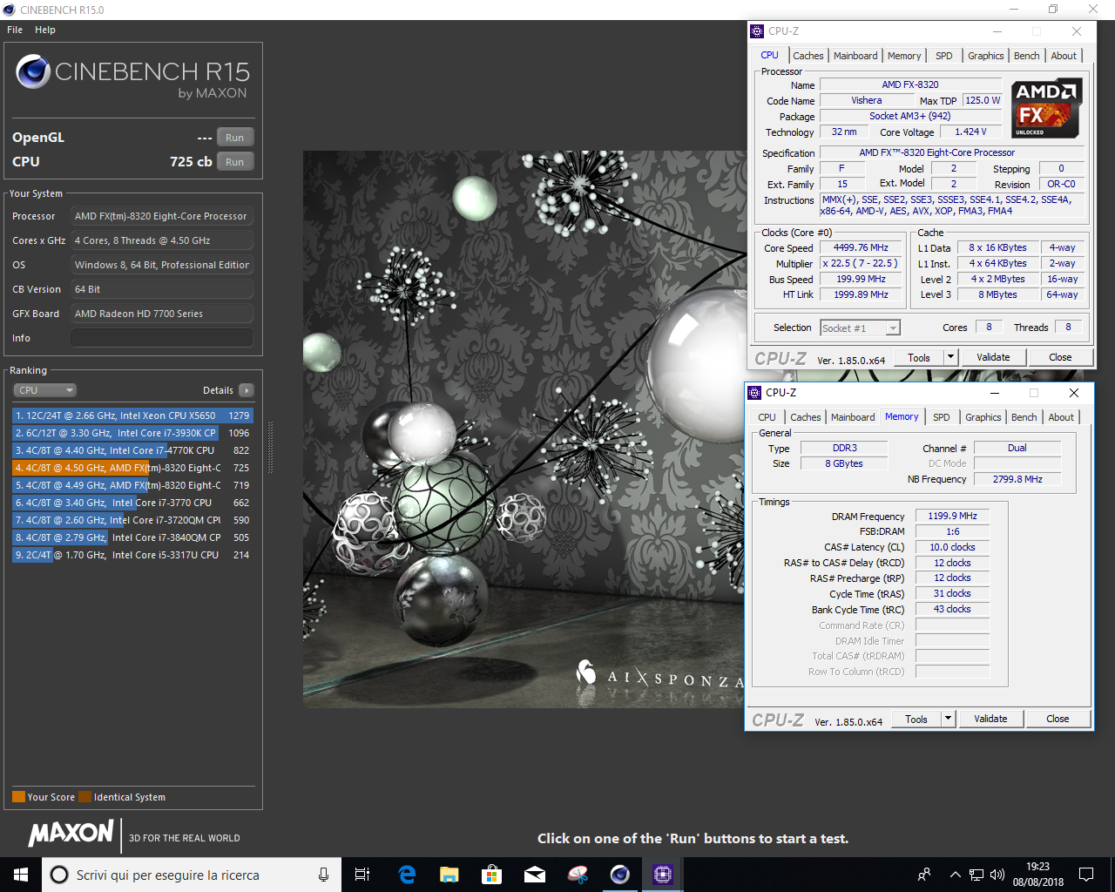This screenshot has height=892, width=1115.
Task: Click the ranking panel resize handle
Action: 270,447
